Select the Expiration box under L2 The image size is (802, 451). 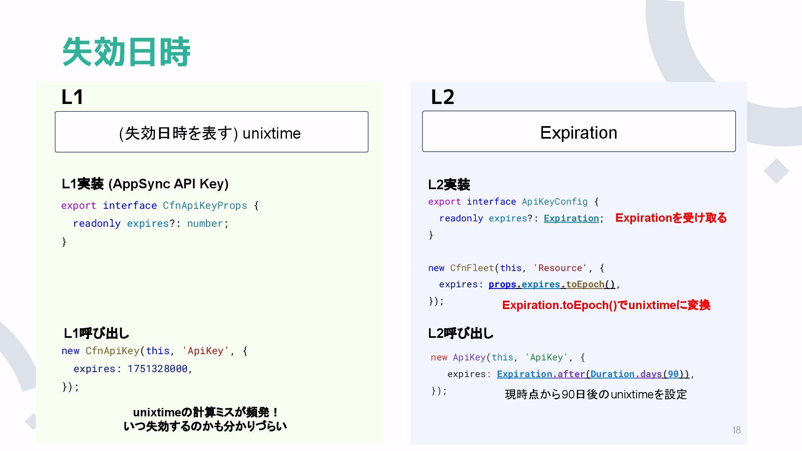click(579, 131)
